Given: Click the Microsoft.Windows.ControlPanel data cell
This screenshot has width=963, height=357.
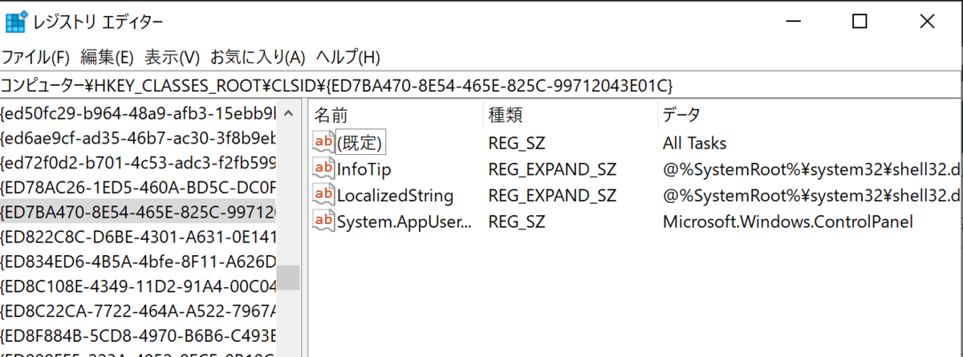Looking at the screenshot, I should (x=788, y=221).
